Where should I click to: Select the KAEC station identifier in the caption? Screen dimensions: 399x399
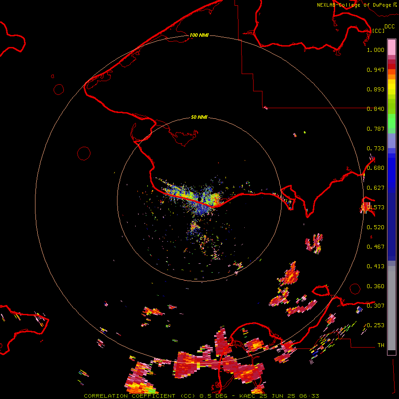pyautogui.click(x=248, y=396)
